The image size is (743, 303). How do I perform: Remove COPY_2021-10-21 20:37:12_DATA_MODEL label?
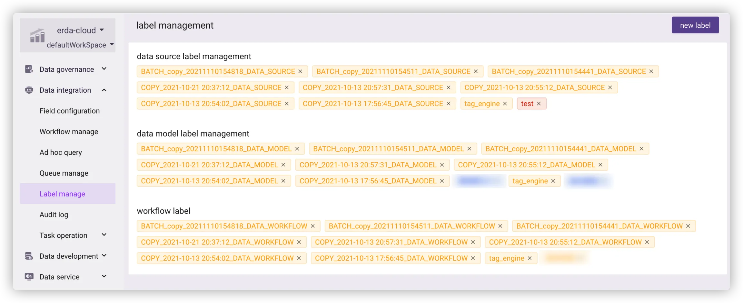pyautogui.click(x=283, y=165)
